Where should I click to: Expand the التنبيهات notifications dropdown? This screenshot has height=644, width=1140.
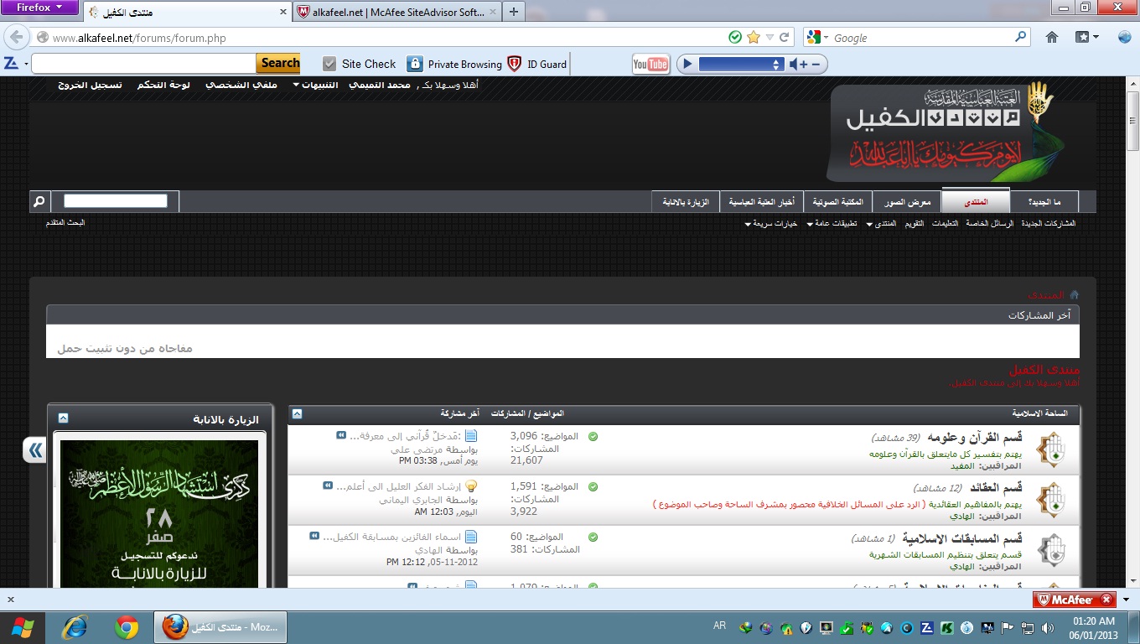pos(296,86)
